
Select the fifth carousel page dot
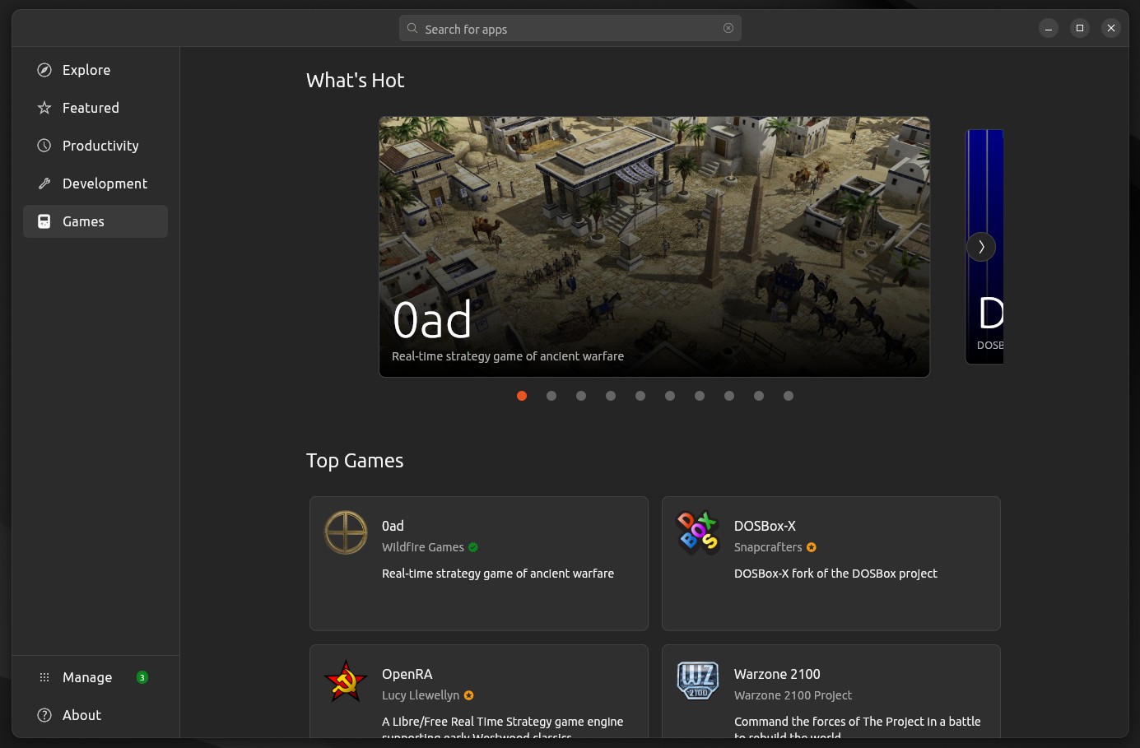tap(640, 396)
